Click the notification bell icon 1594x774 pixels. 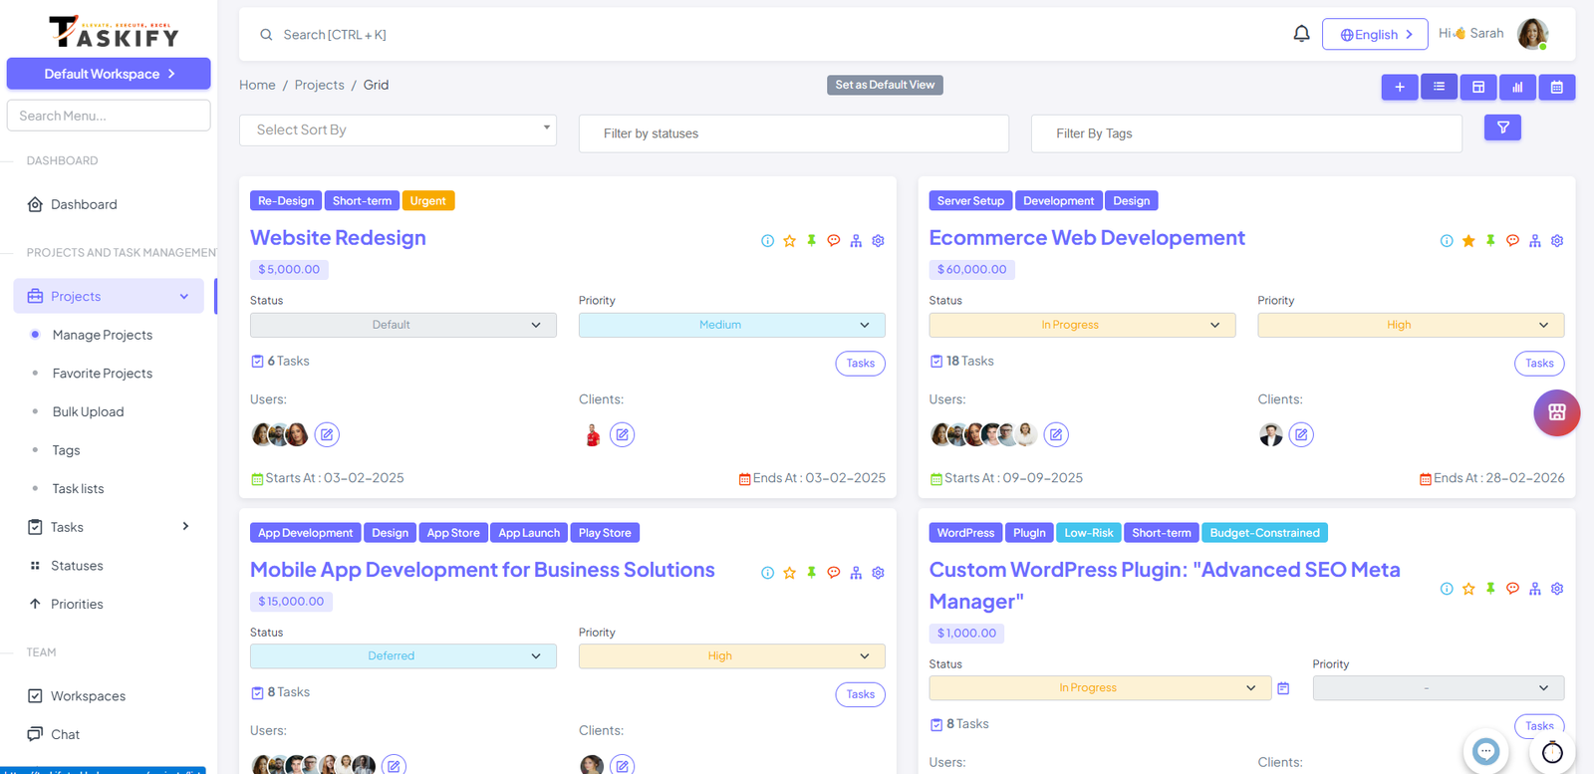[x=1301, y=34]
